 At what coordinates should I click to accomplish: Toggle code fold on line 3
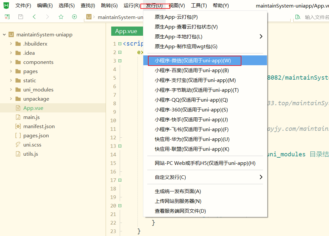(120, 61)
